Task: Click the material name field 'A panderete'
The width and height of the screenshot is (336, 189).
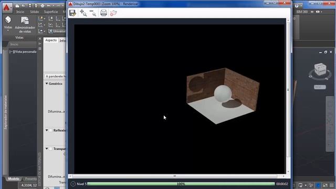Action: point(55,76)
